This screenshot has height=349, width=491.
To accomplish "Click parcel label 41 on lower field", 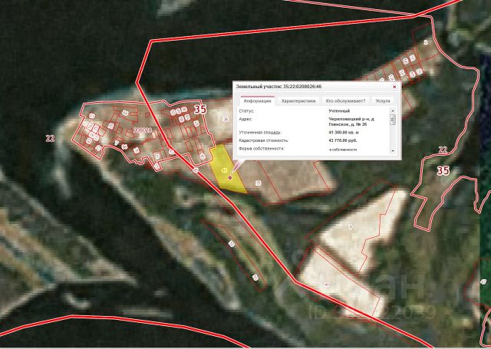I will point(327,285).
